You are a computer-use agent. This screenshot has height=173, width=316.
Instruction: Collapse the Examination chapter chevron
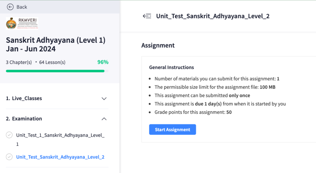(x=104, y=119)
